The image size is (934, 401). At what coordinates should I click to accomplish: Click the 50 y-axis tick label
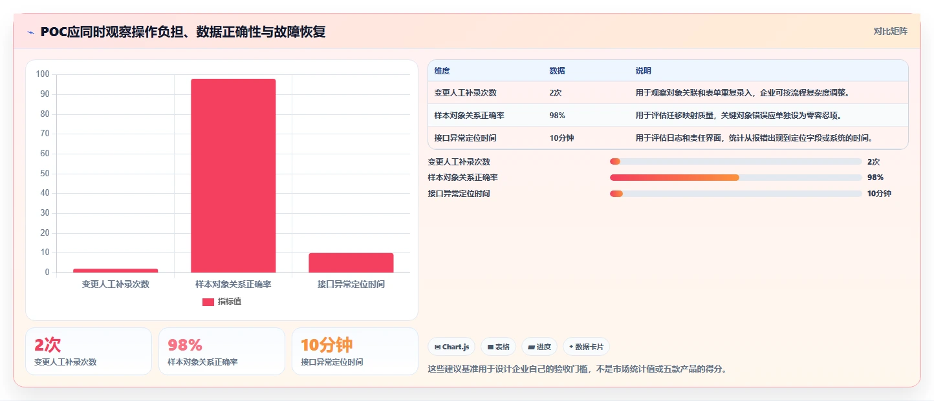[45, 174]
